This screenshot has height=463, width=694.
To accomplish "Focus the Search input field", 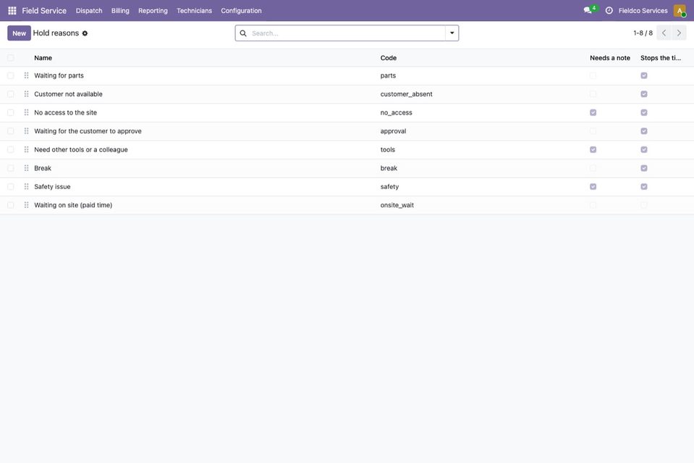I will click(347, 33).
